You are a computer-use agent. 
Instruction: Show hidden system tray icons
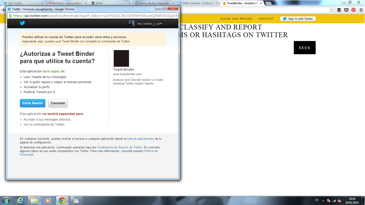coord(323,201)
